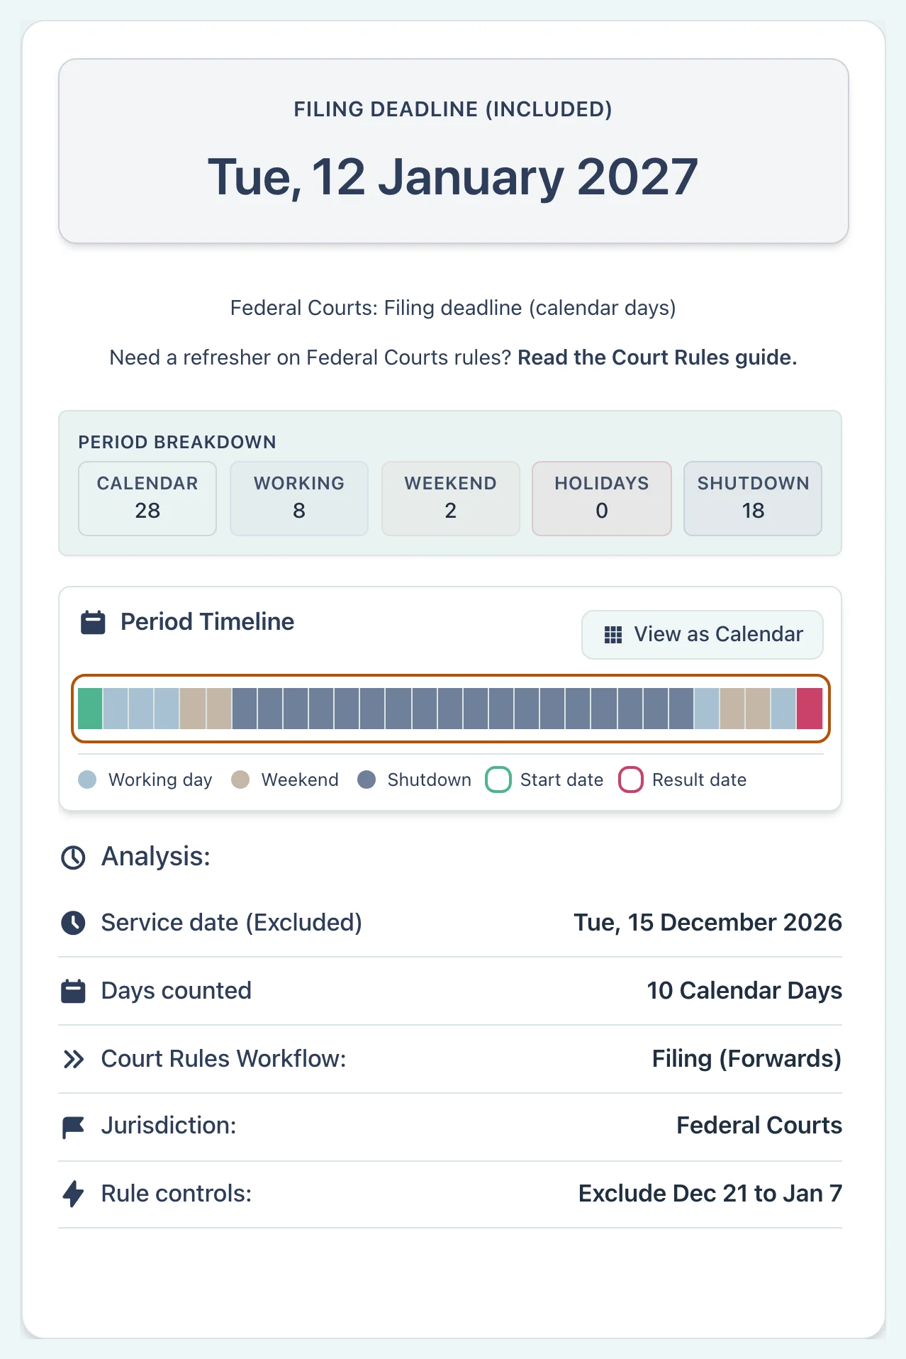Select the Holidays 0 breakdown tile
906x1359 pixels.
pyautogui.click(x=602, y=498)
